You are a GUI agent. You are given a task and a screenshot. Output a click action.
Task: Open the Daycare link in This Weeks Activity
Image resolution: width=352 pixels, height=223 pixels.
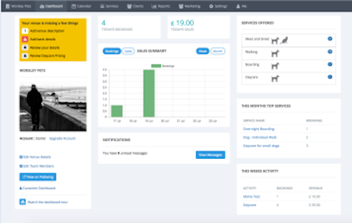[x=250, y=205]
